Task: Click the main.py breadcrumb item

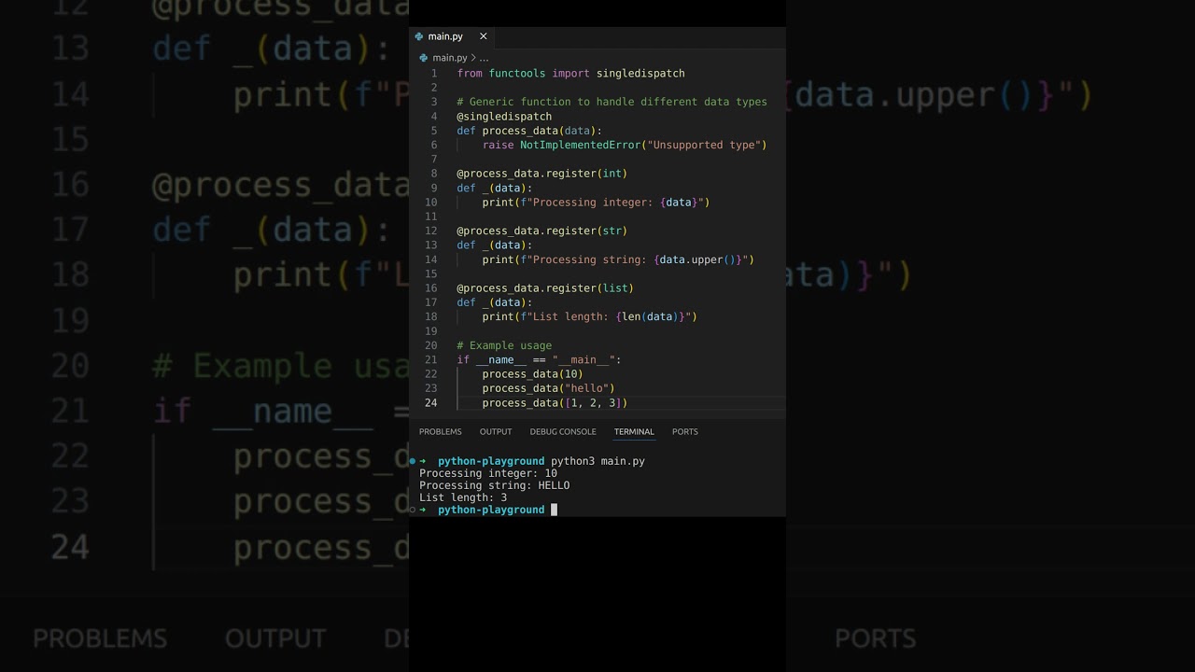Action: [450, 58]
